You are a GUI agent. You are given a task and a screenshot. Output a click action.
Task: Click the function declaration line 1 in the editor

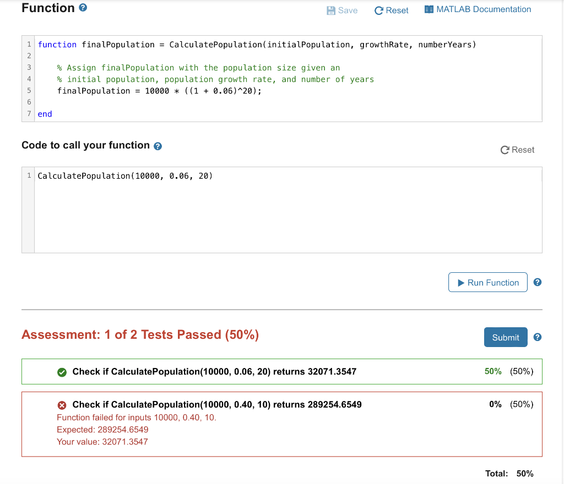(x=257, y=45)
